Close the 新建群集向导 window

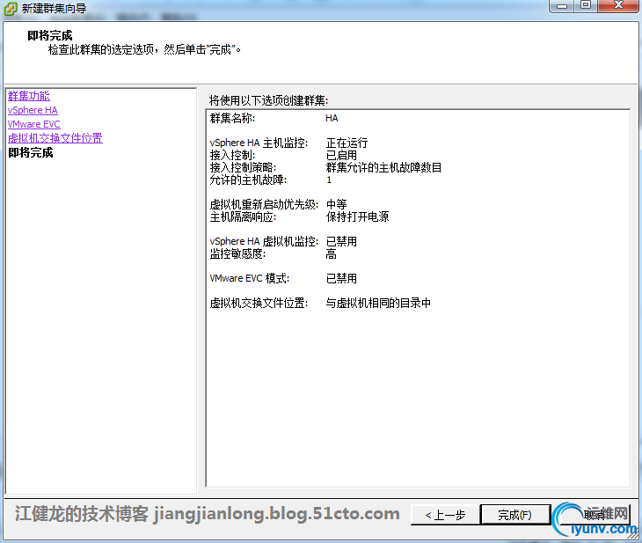[x=618, y=6]
